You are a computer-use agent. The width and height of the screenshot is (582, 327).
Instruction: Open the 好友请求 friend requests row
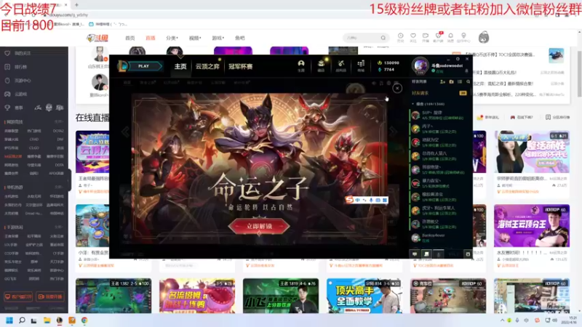coord(439,93)
